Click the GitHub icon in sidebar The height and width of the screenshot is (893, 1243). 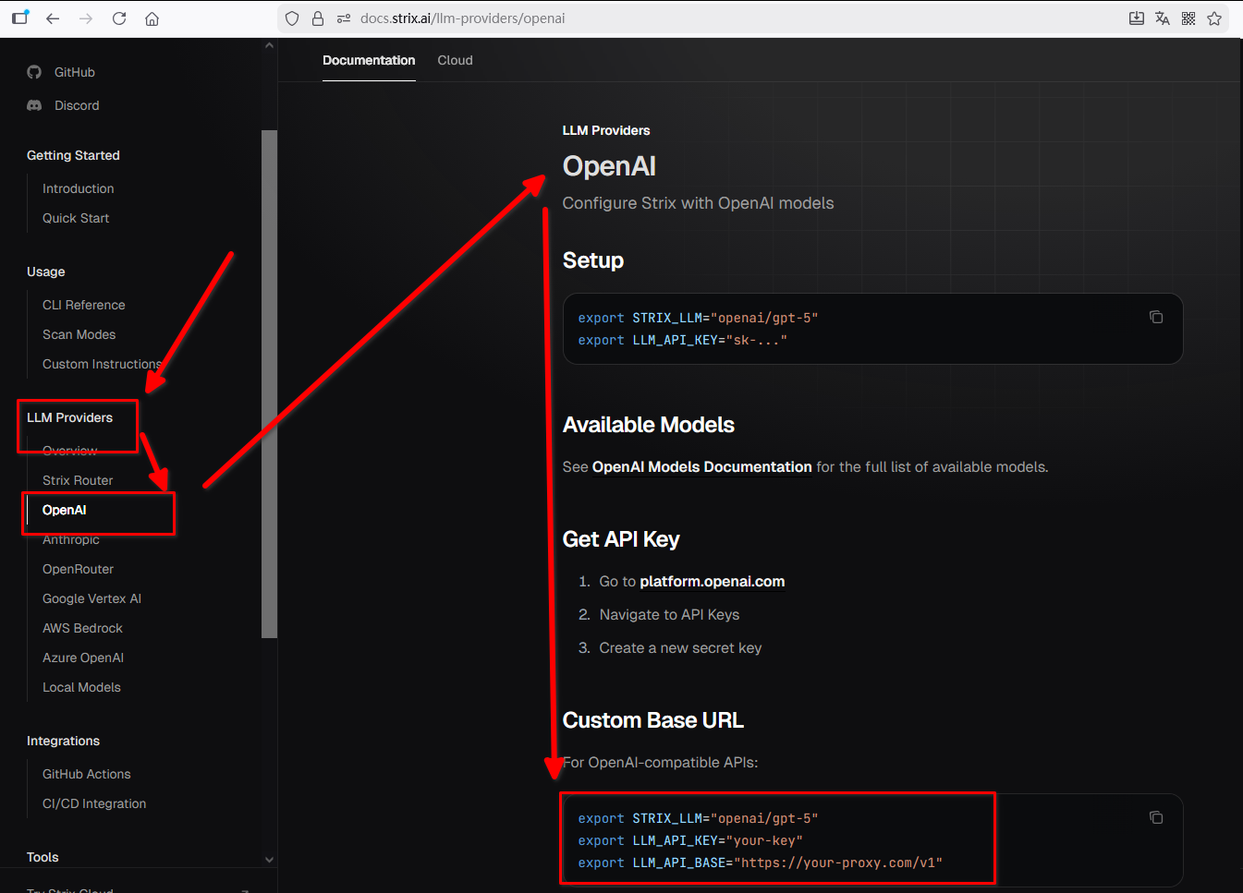[x=34, y=72]
